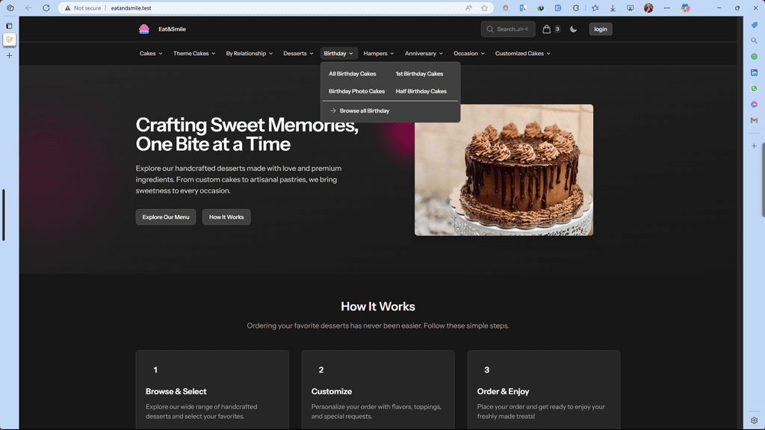This screenshot has height=430, width=765.
Task: Open the shopping bag cart icon
Action: point(546,29)
